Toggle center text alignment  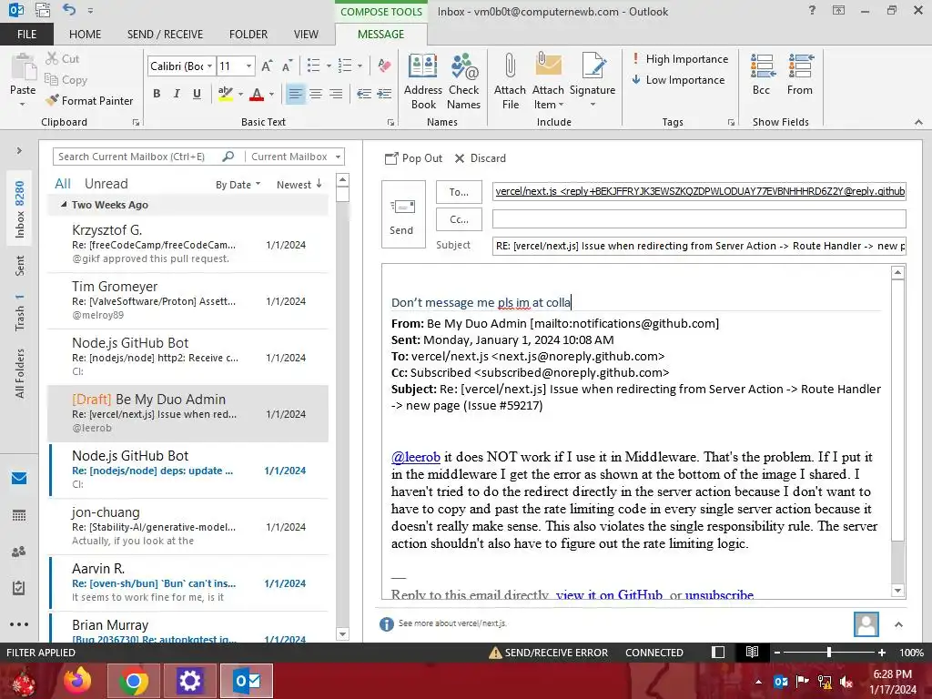(316, 94)
